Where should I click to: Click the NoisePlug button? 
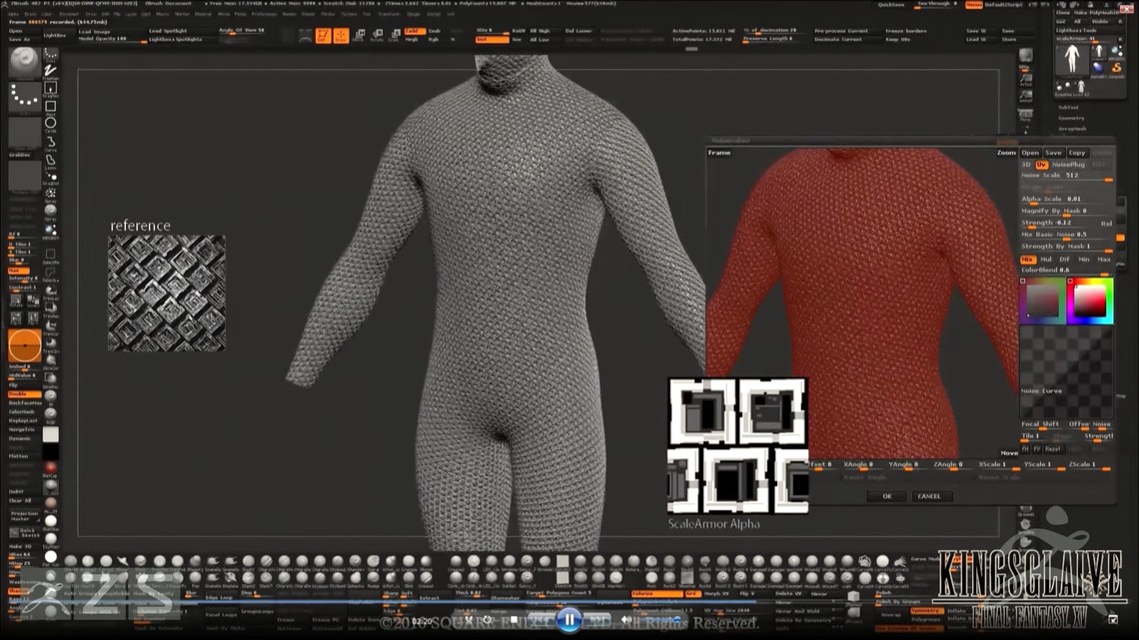click(x=1068, y=165)
